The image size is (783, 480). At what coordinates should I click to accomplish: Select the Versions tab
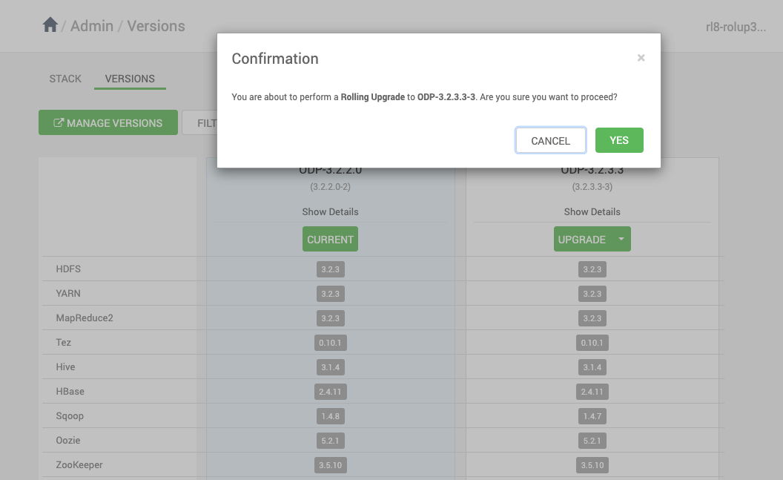click(130, 79)
